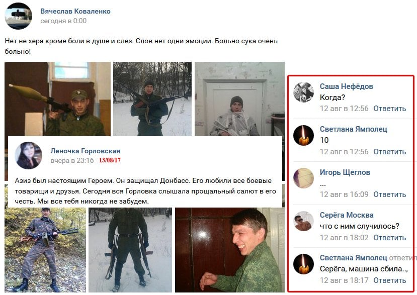This screenshot has width=417, height=295.
Task: Open the autumn forest machine gun photo
Action: click(x=45, y=250)
